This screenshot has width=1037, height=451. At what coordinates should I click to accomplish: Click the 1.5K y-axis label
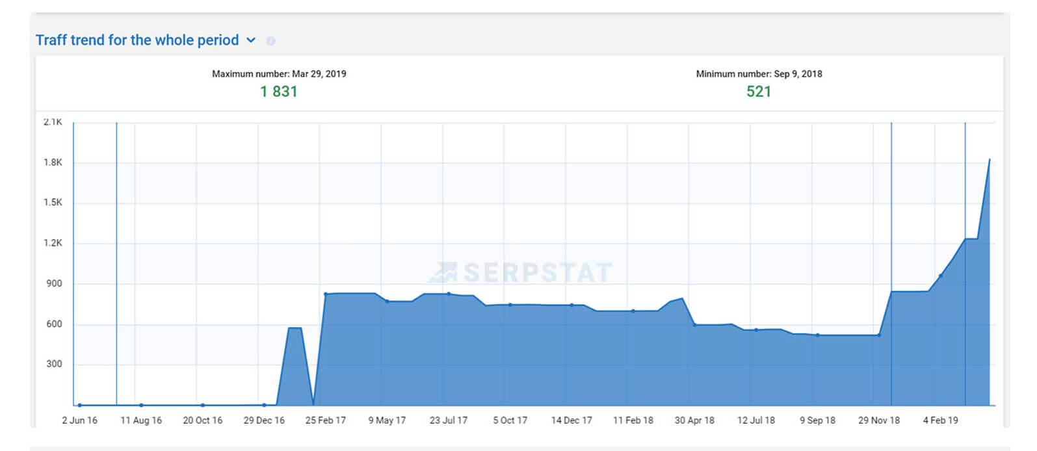(x=53, y=202)
